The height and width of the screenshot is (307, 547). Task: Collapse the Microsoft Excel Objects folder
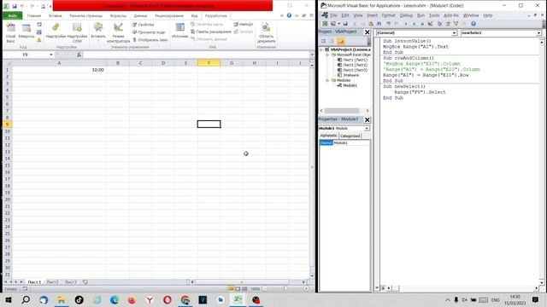(x=327, y=55)
